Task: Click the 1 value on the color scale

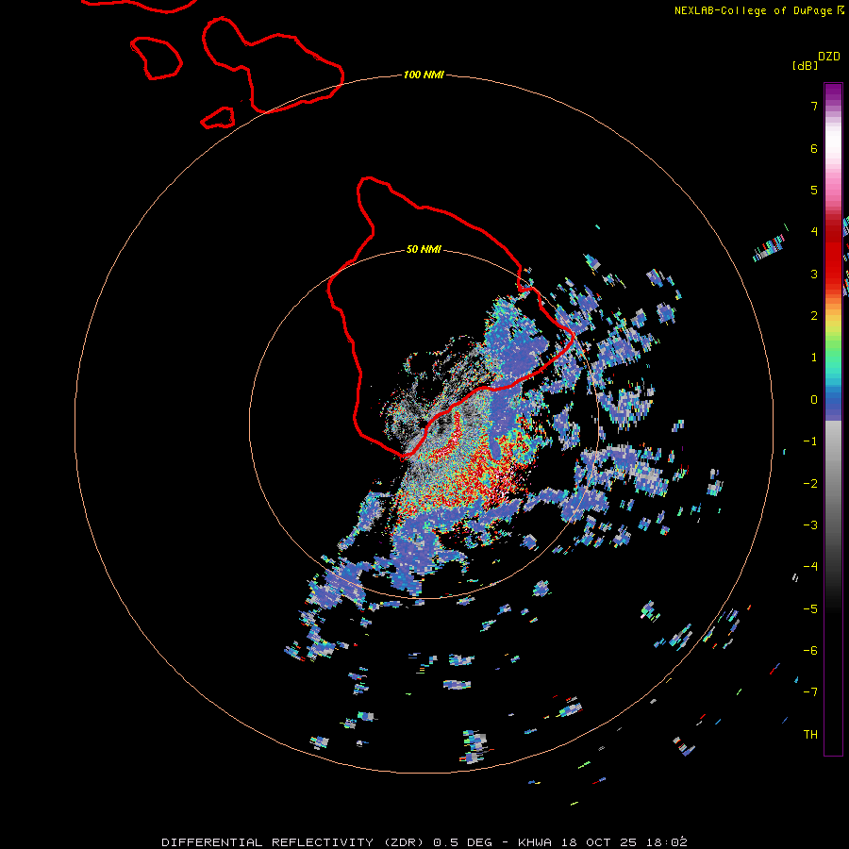Action: [814, 358]
